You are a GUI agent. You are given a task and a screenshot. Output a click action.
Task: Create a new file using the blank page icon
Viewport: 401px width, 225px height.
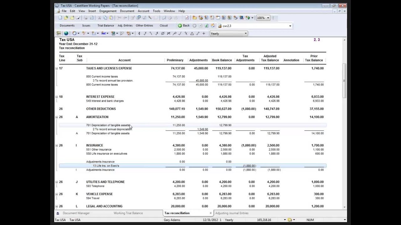pyautogui.click(x=60, y=18)
